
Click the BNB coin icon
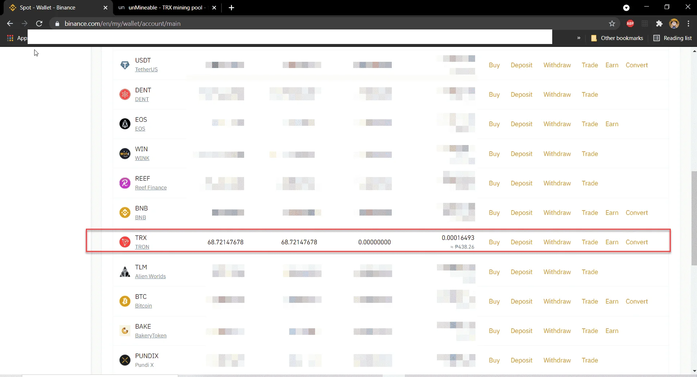[x=125, y=212]
